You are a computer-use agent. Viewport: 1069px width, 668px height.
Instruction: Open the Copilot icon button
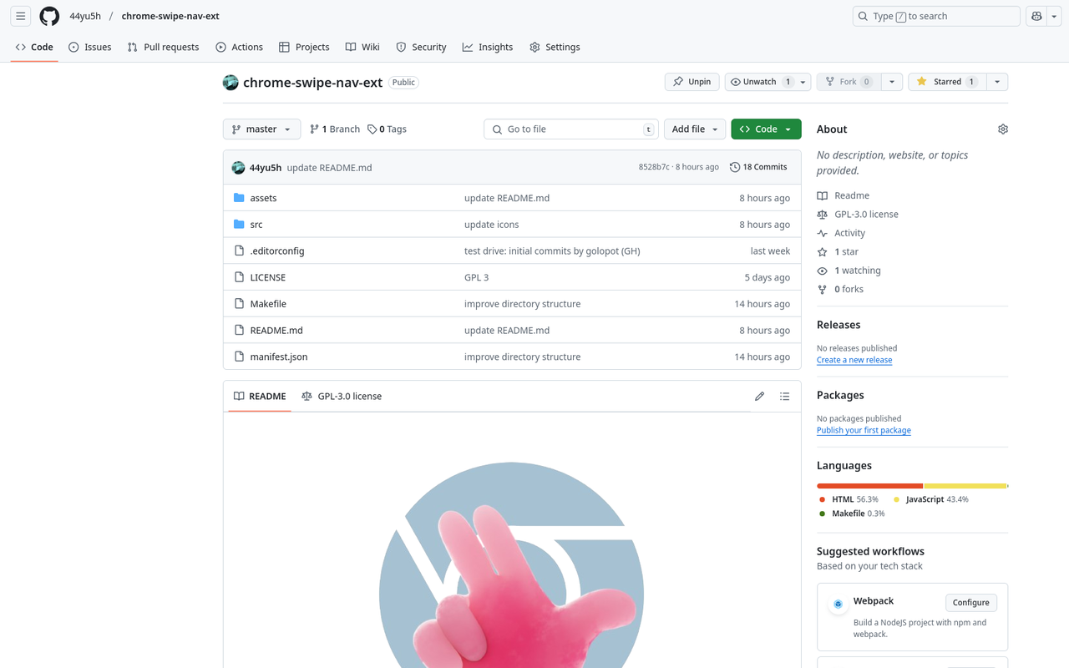click(1036, 16)
